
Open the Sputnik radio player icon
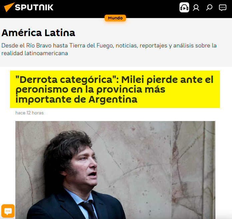coord(184,7)
